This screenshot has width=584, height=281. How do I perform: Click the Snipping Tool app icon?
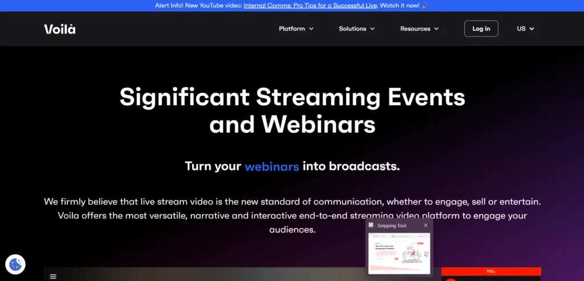[x=371, y=226]
